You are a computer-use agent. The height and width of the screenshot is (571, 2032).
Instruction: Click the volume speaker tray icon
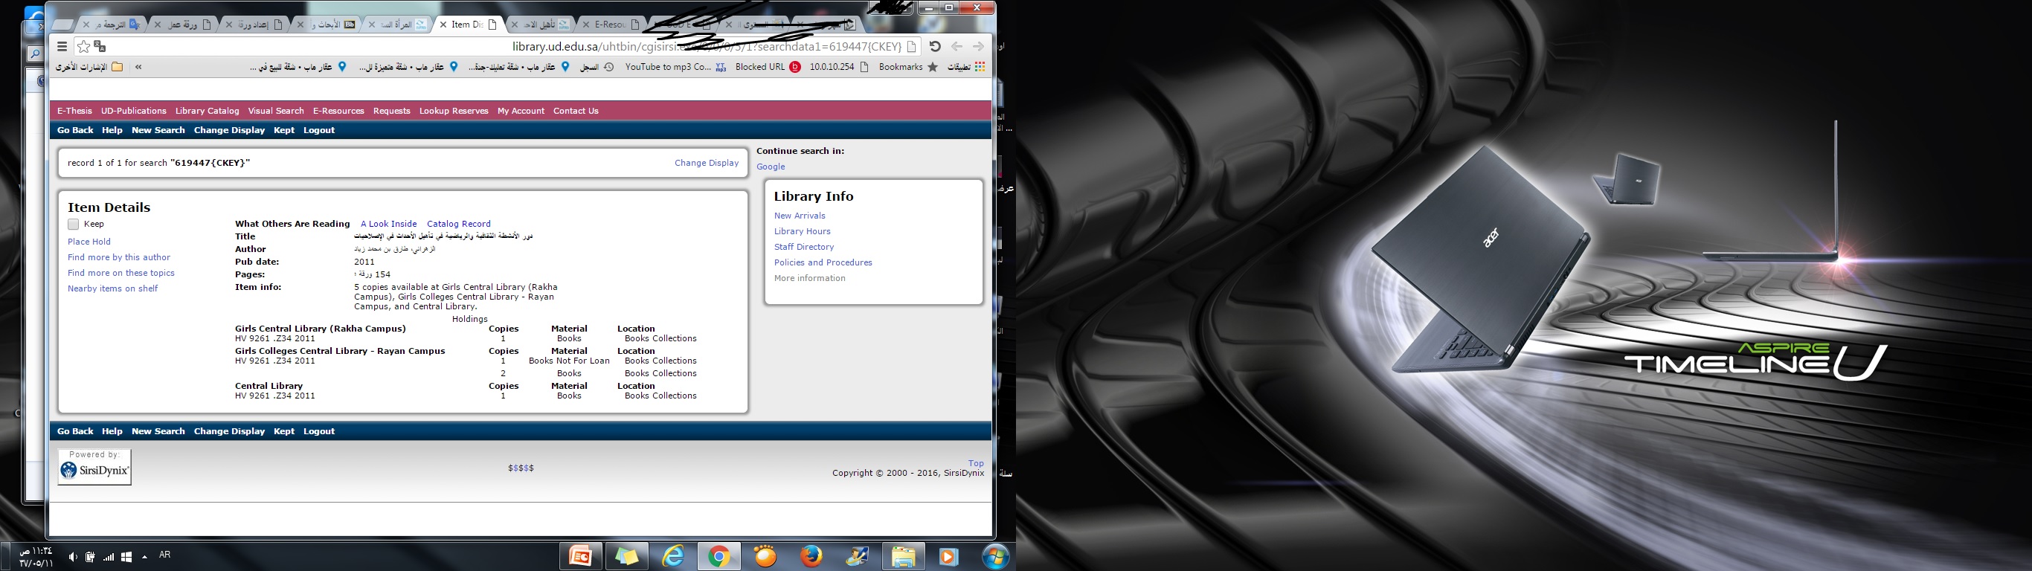pyautogui.click(x=73, y=557)
